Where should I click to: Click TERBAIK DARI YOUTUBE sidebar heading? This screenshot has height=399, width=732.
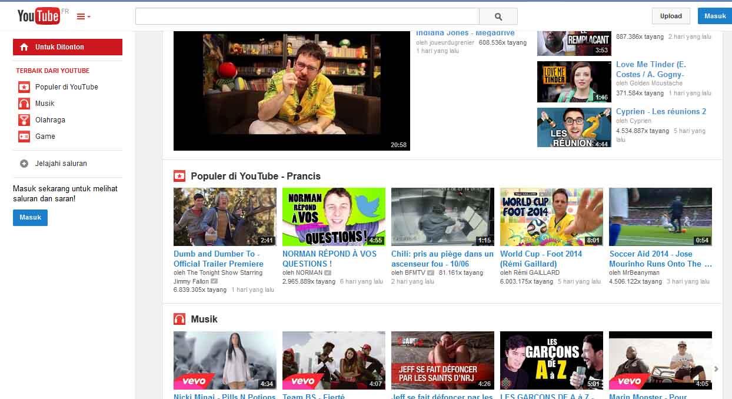tap(53, 71)
